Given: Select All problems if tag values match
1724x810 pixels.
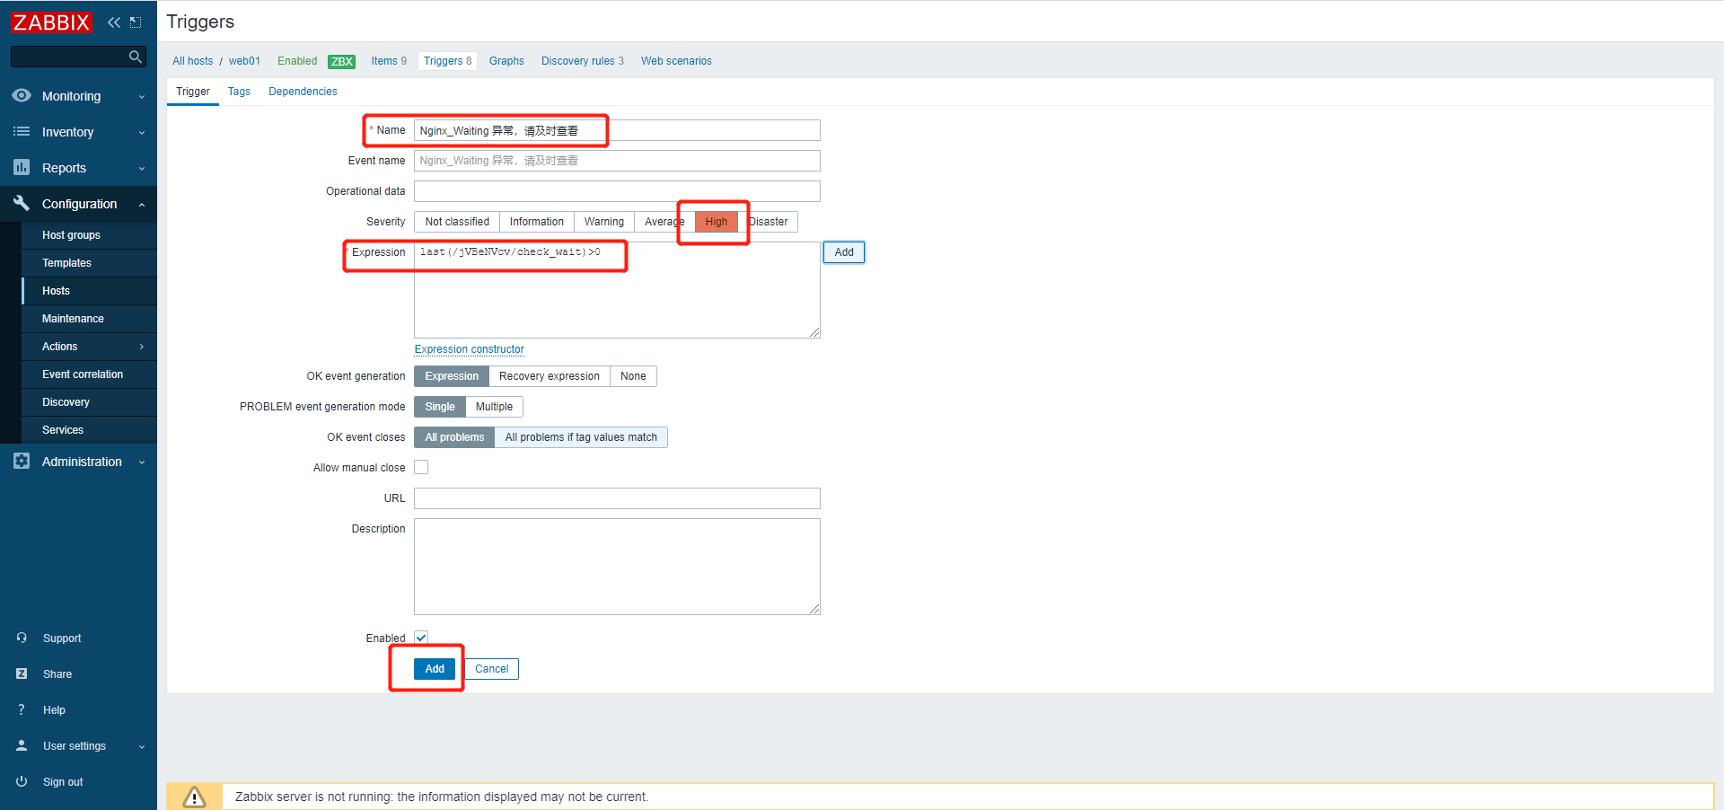Looking at the screenshot, I should click(581, 437).
